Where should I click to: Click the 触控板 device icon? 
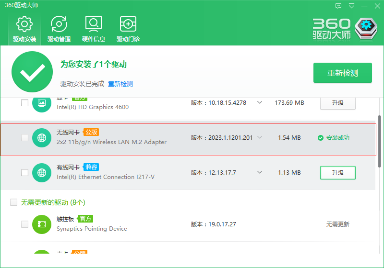[x=42, y=224]
